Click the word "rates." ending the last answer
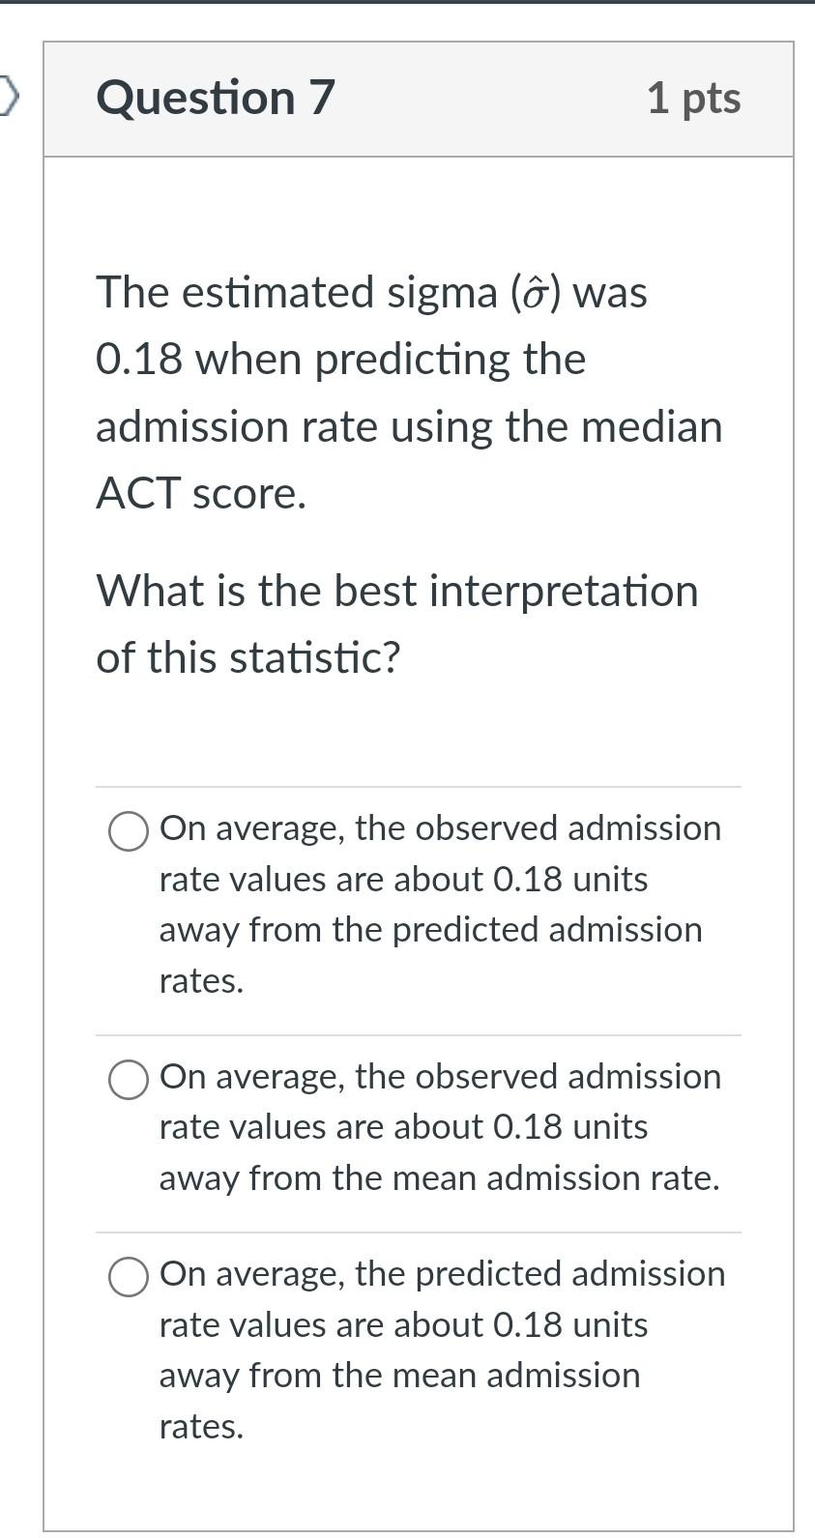Screen dimensions: 815x1538 (201, 1427)
